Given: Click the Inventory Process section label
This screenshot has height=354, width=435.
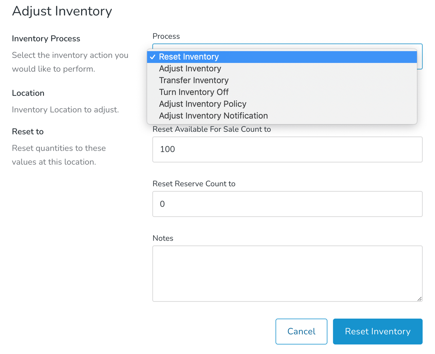Looking at the screenshot, I should tap(46, 38).
